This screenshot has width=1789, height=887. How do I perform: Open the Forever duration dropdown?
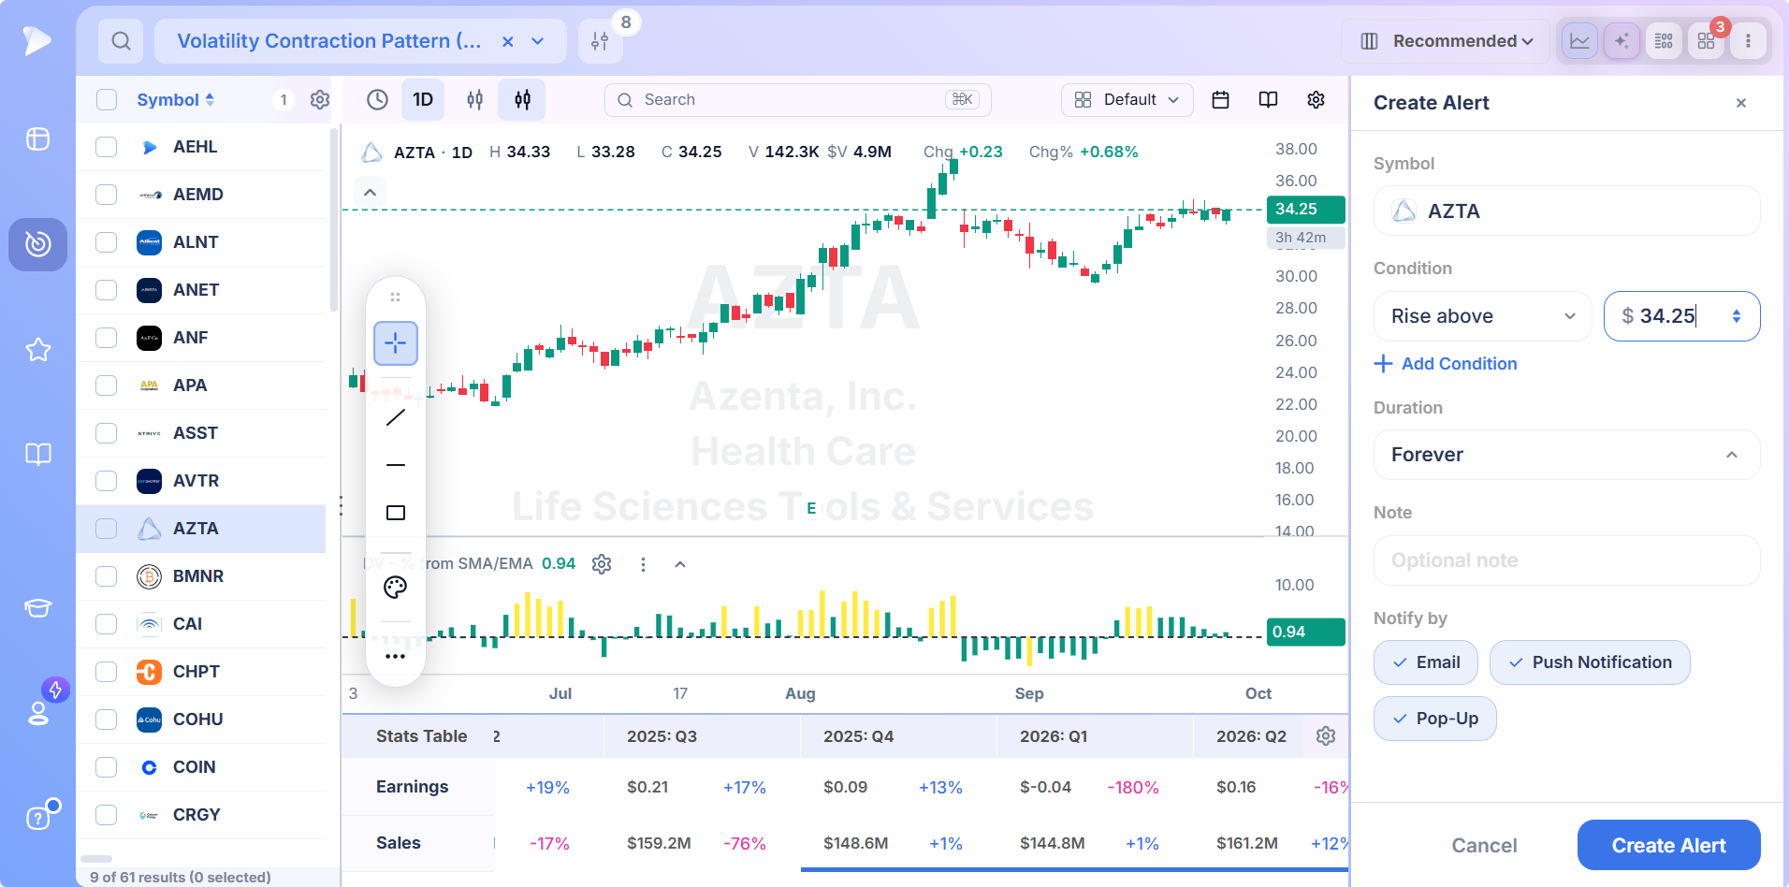(1567, 455)
